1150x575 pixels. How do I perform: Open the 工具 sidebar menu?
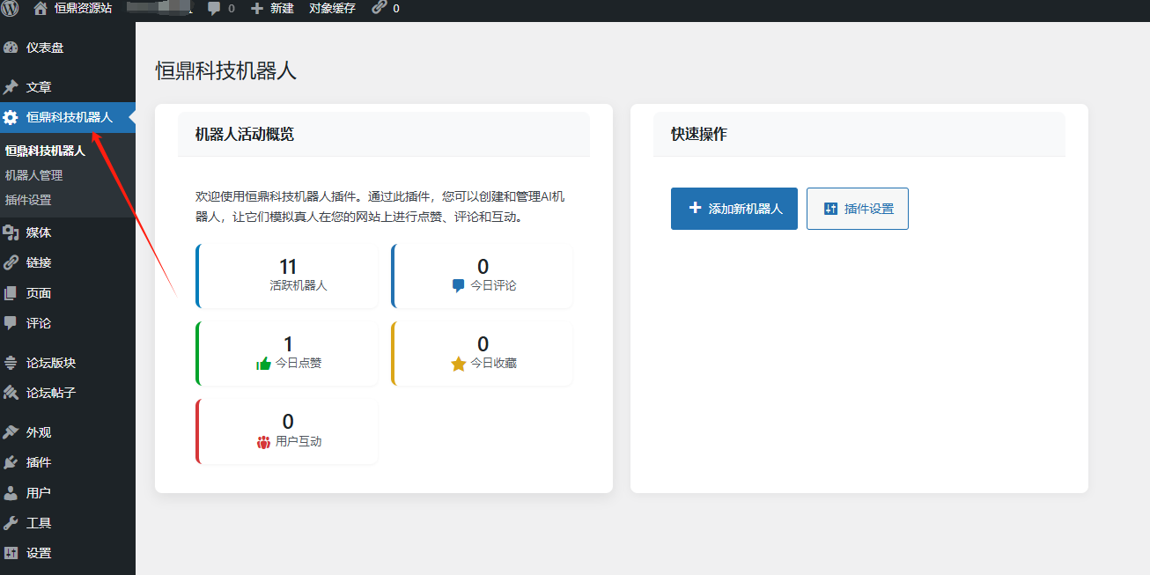pos(68,523)
